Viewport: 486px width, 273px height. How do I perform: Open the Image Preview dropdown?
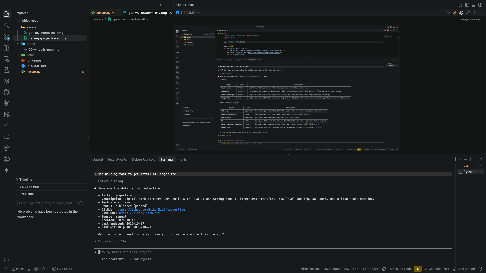[x=472, y=19]
